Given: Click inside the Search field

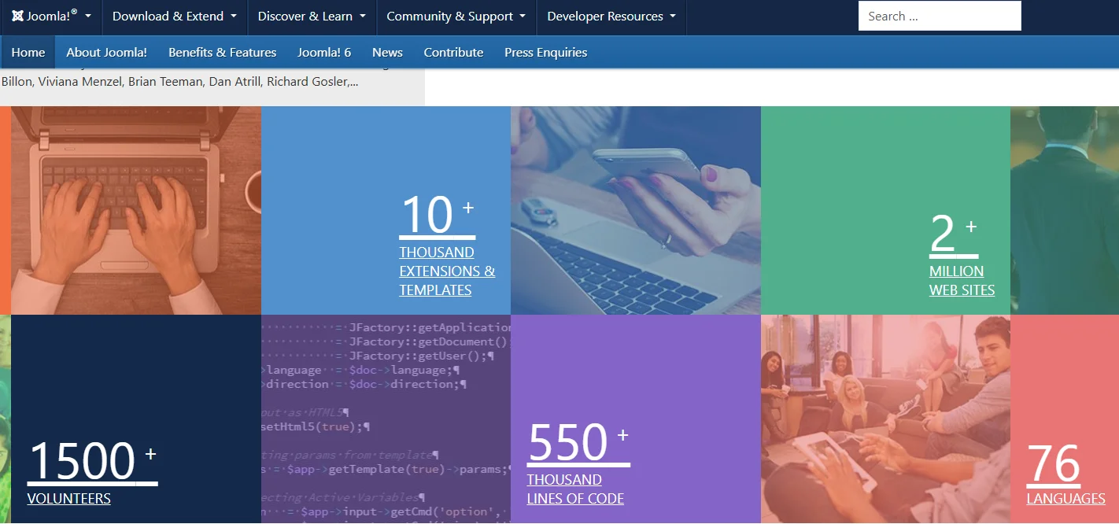Looking at the screenshot, I should click(939, 15).
